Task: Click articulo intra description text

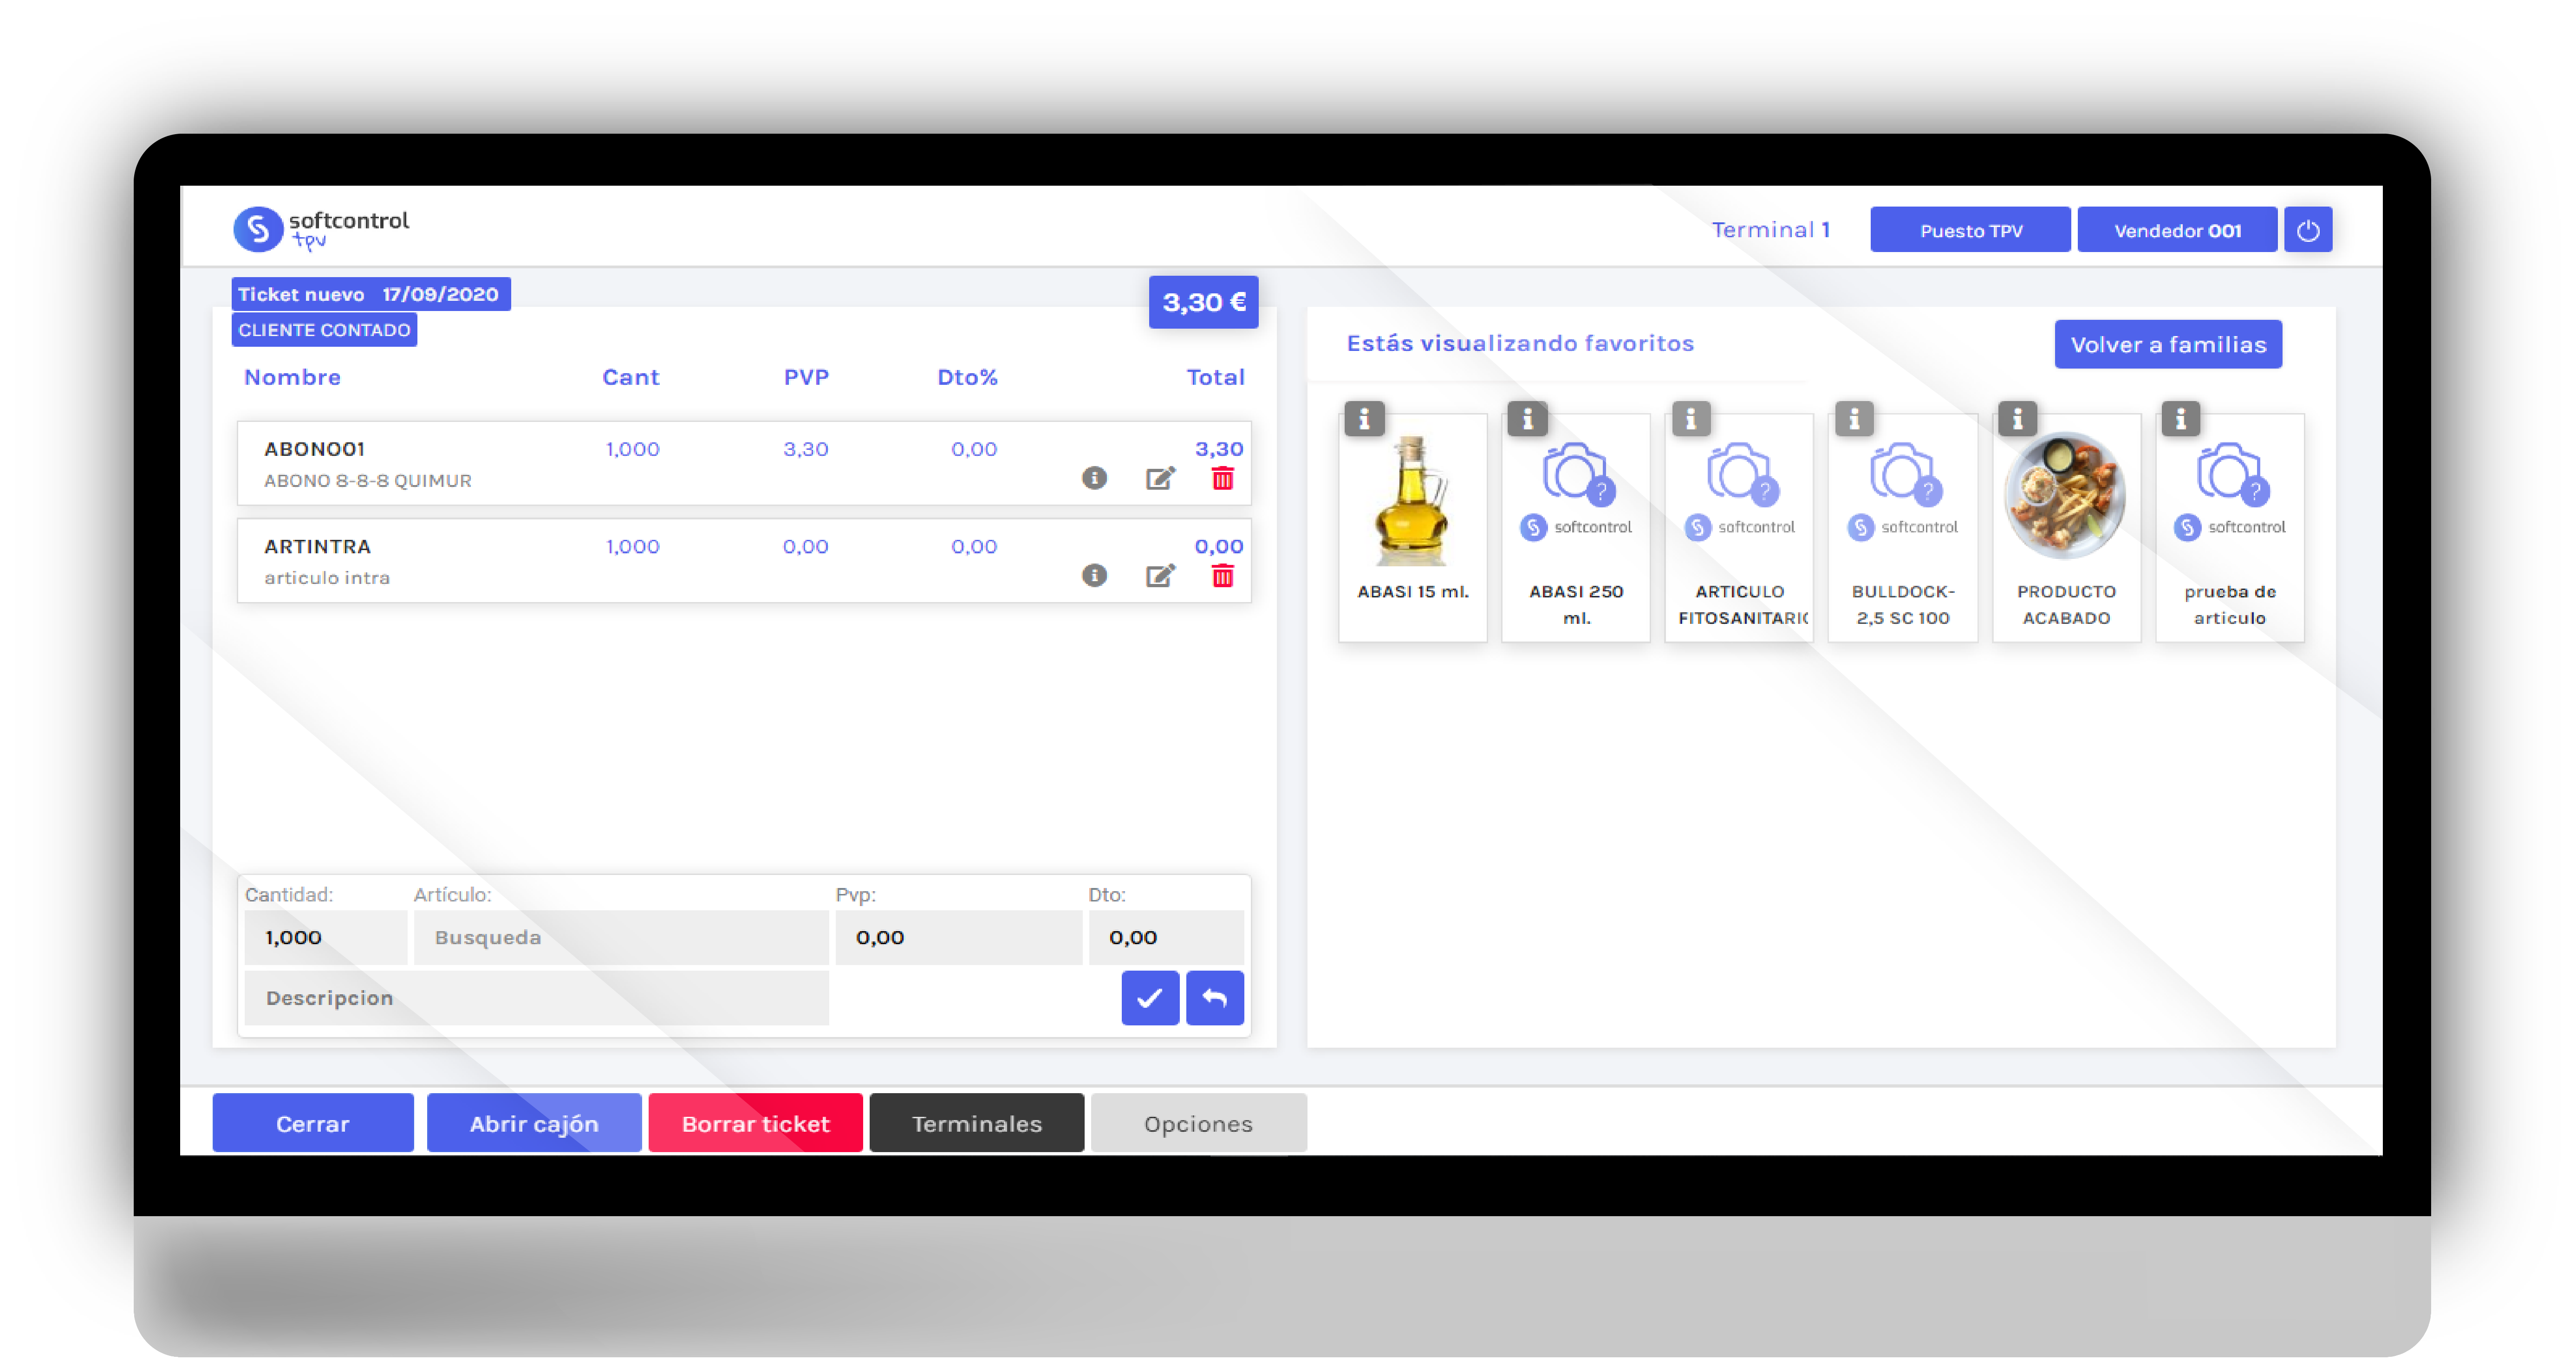Action: 326,577
